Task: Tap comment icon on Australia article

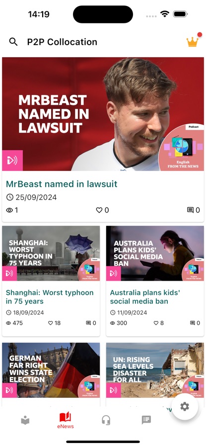Action: tap(193, 323)
